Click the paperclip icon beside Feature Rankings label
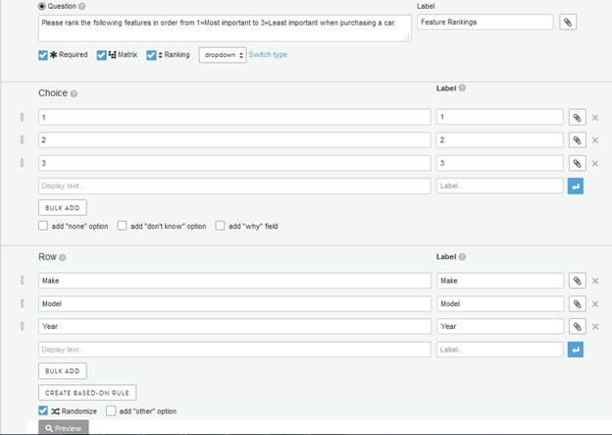612x435 pixels. click(x=568, y=22)
